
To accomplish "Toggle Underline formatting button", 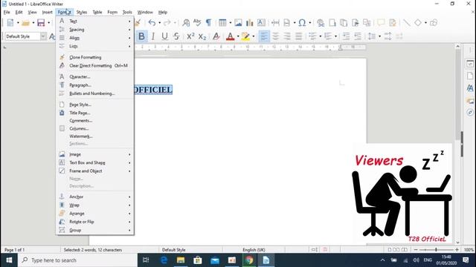I will 164,36.
